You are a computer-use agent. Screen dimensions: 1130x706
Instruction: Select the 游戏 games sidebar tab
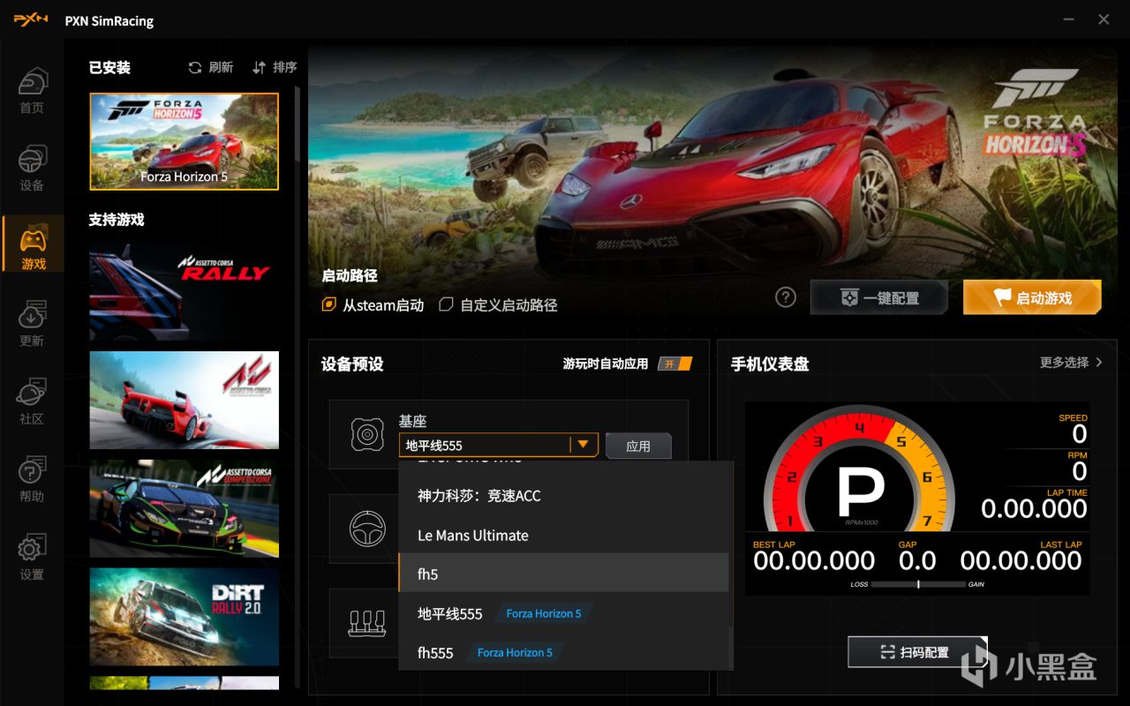(x=33, y=245)
